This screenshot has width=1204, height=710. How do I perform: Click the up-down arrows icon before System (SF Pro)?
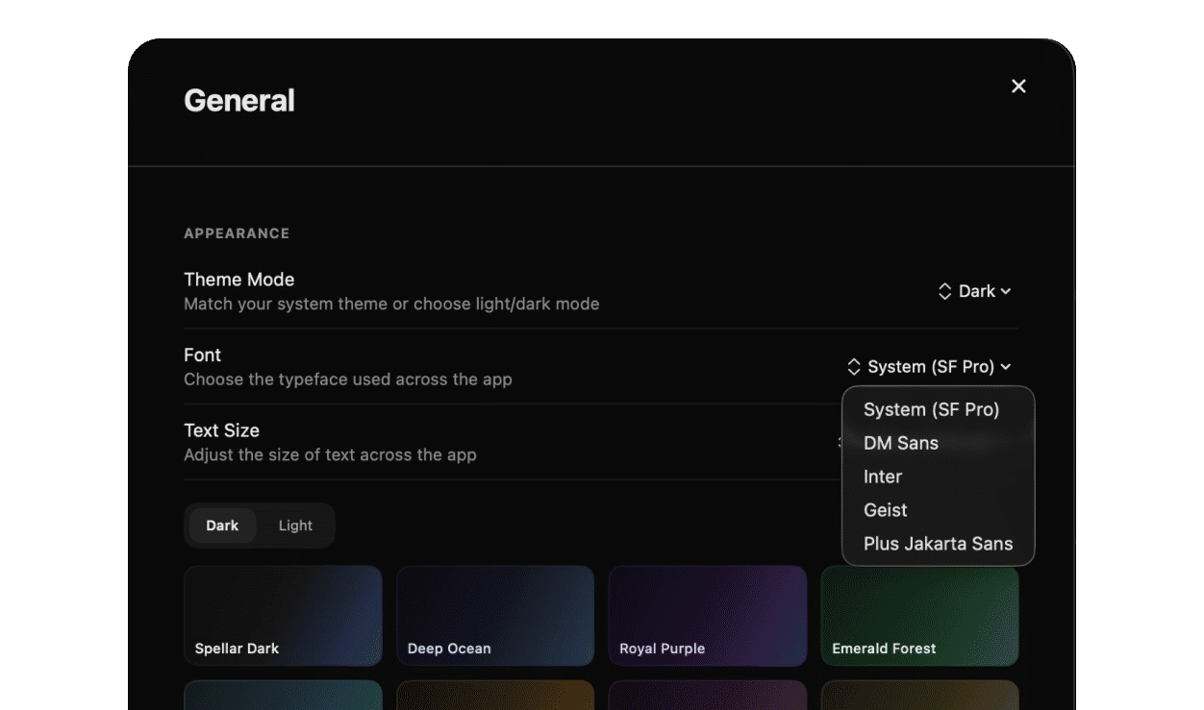pos(854,367)
